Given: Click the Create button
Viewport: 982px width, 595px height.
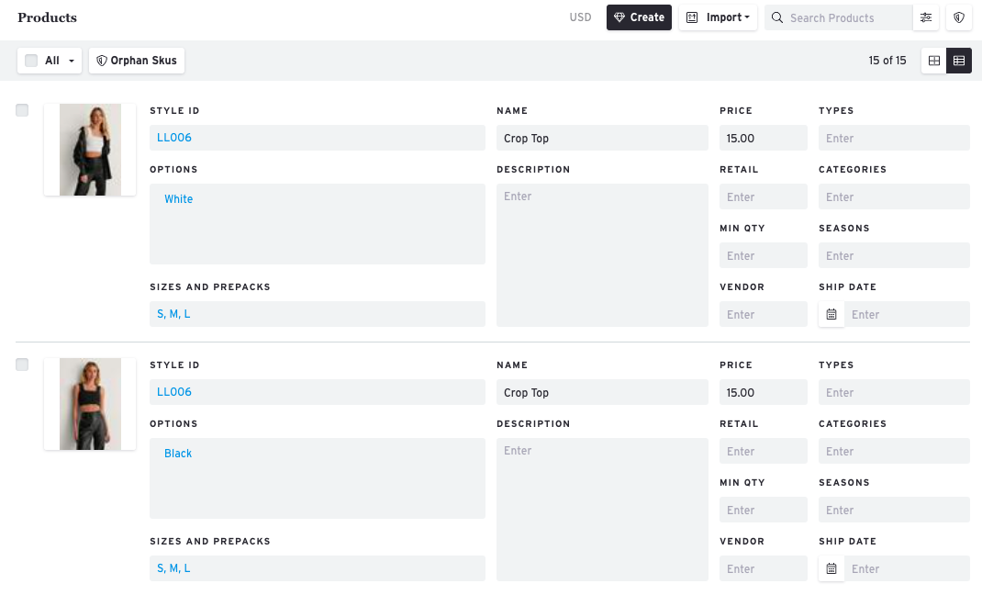Looking at the screenshot, I should (x=639, y=17).
